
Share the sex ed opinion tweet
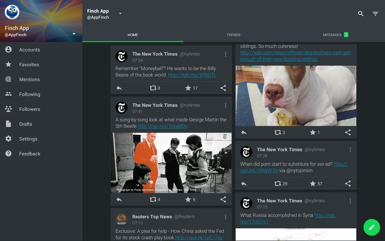click(347, 184)
